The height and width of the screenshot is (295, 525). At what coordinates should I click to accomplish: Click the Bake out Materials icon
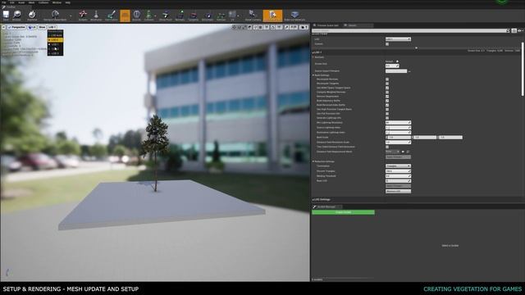pos(294,16)
